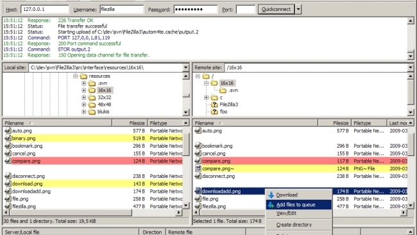
Task: Select remote 16x16 folder in tree
Action: click(x=226, y=83)
